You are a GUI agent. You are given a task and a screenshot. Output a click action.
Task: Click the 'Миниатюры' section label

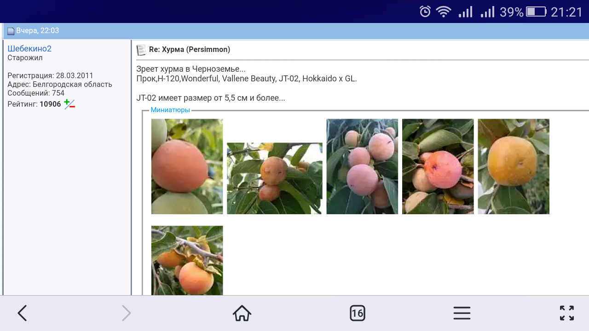click(170, 110)
